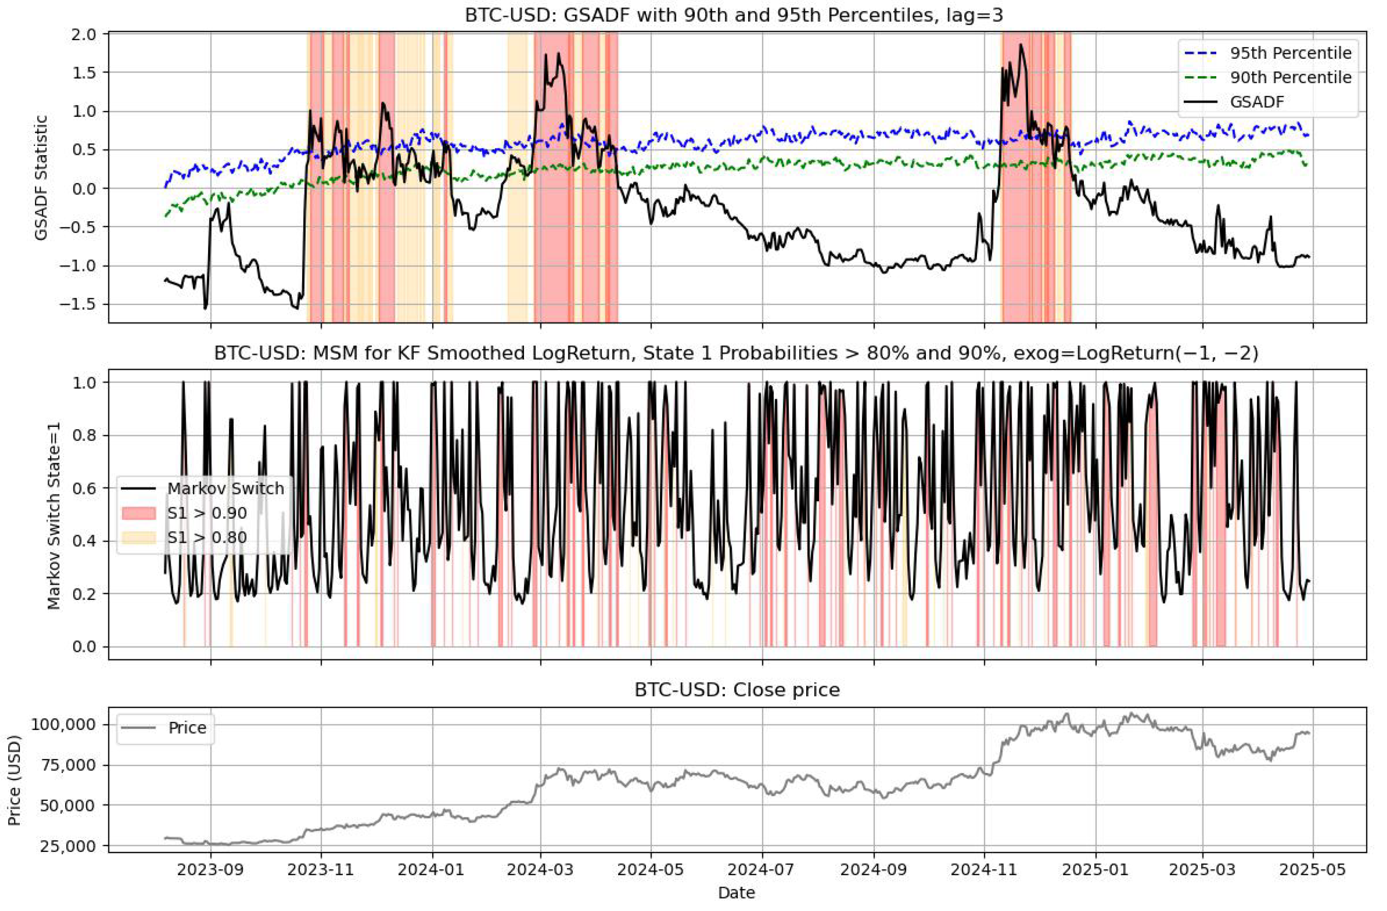The height and width of the screenshot is (911, 1387).
Task: Click the BTC-USD Close price title
Action: [737, 690]
